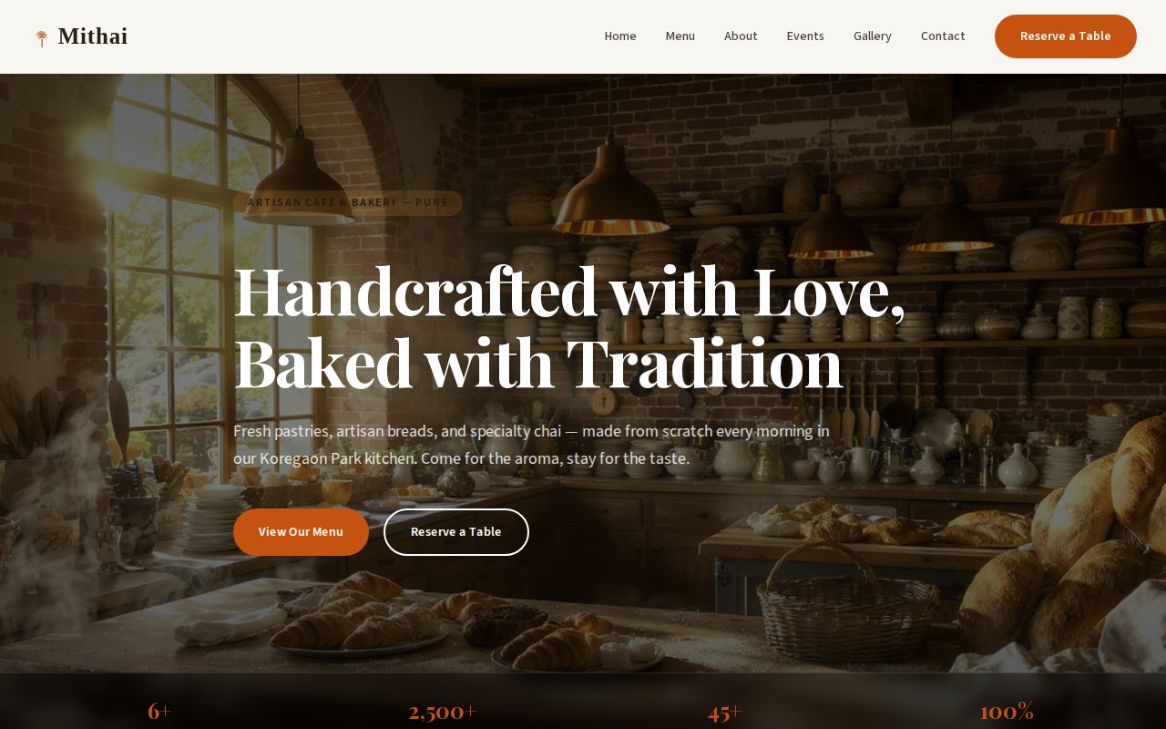The image size is (1166, 729).
Task: Select Events in the navigation bar
Action: 805,36
